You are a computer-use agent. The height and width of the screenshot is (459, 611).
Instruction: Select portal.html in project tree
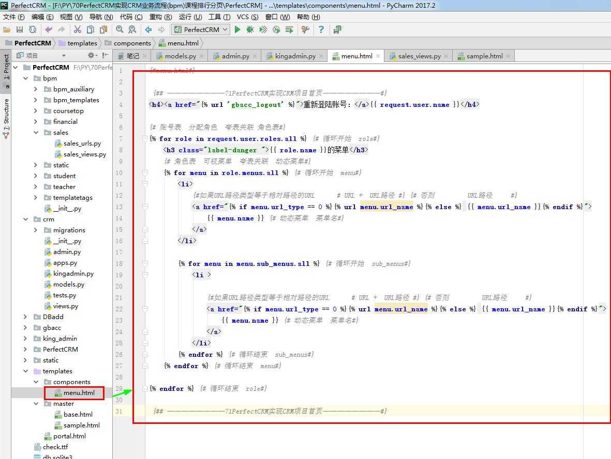pos(69,436)
